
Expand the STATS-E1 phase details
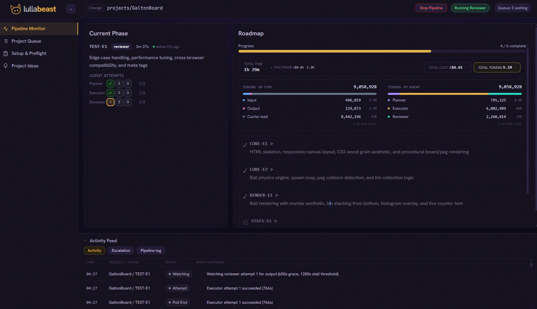click(276, 221)
